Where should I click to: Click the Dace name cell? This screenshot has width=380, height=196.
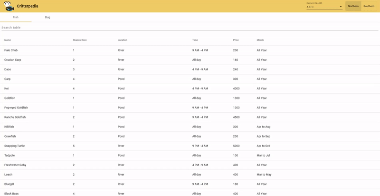pos(8,69)
